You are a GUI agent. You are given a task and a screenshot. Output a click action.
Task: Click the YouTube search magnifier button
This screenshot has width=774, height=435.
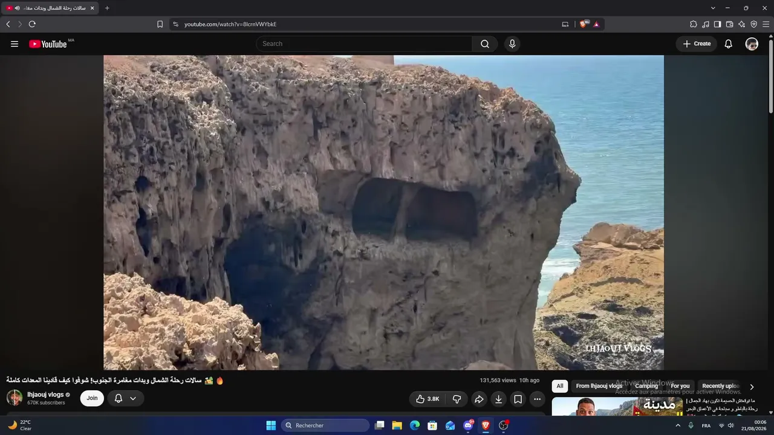point(485,43)
